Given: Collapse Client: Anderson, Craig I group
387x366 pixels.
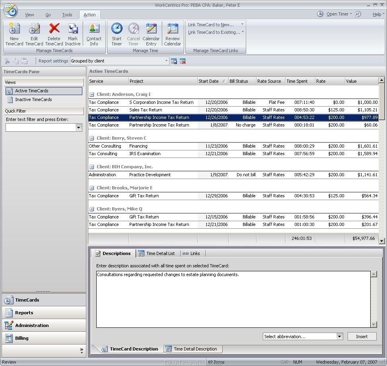Looking at the screenshot, I should 91,94.
